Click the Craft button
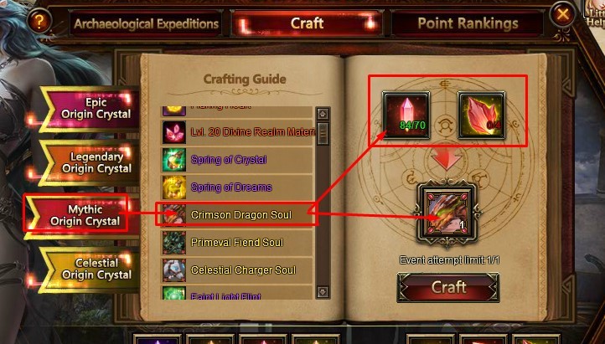Screen dimensions: 605x344 point(448,287)
